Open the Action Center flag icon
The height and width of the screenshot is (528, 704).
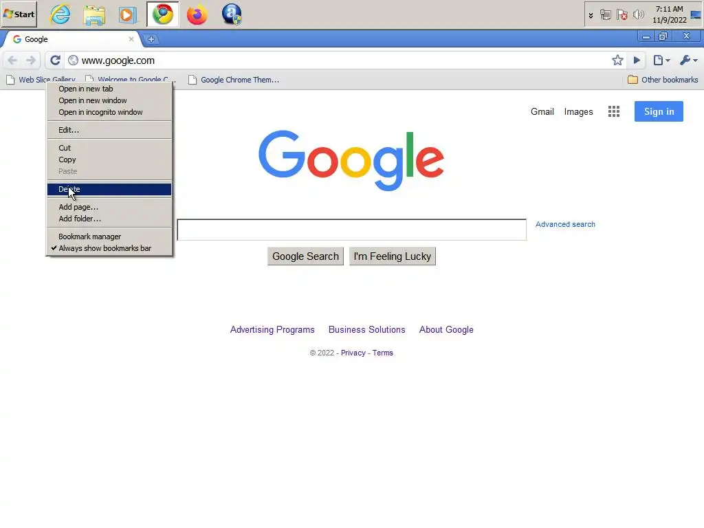click(x=621, y=15)
